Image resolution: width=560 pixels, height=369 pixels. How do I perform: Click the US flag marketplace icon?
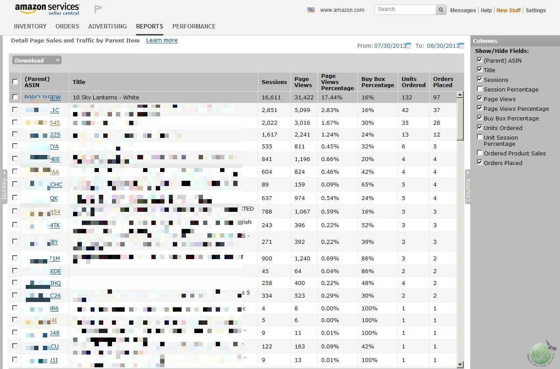tap(311, 10)
